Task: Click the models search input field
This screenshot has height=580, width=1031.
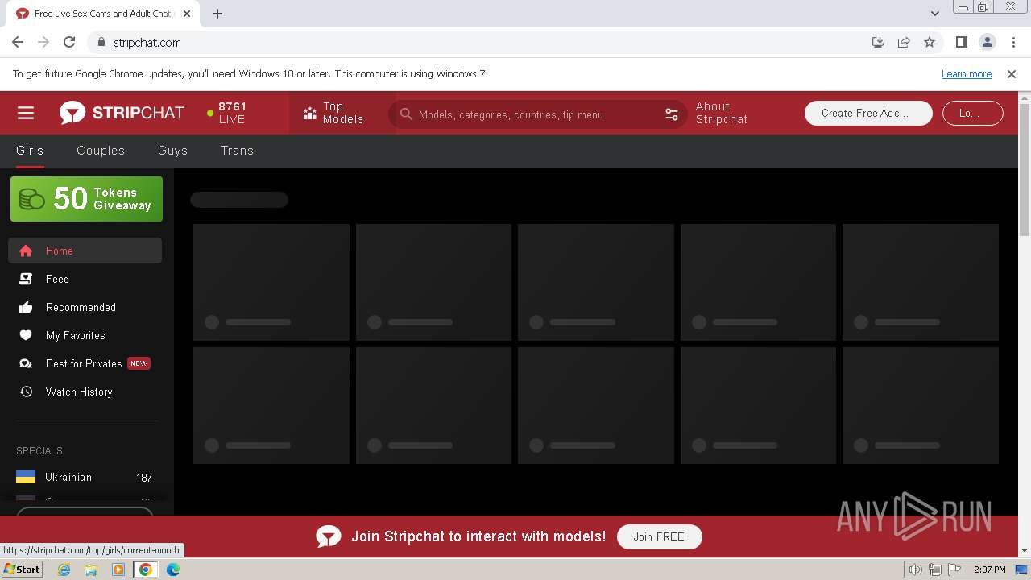Action: [x=538, y=114]
